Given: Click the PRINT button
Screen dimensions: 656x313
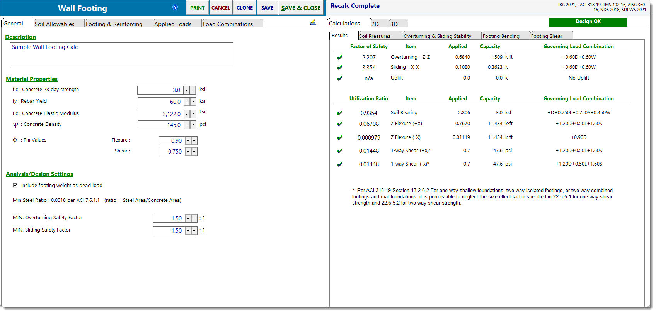Looking at the screenshot, I should (x=197, y=8).
